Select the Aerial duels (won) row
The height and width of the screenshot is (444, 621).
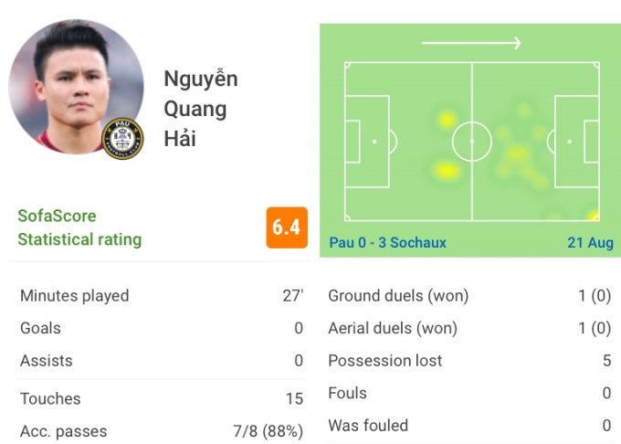pos(469,328)
